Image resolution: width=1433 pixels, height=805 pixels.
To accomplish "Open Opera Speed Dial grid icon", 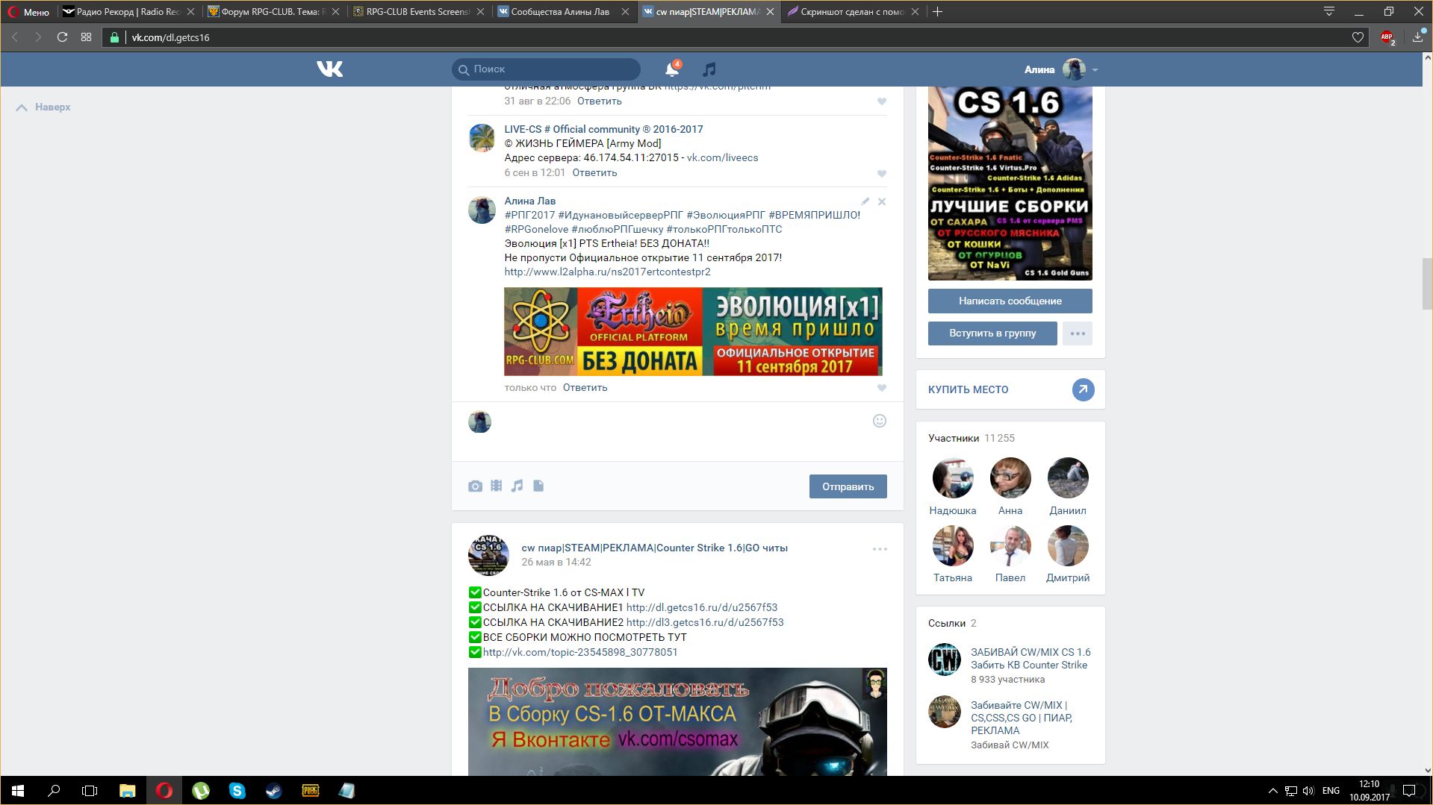I will [87, 37].
